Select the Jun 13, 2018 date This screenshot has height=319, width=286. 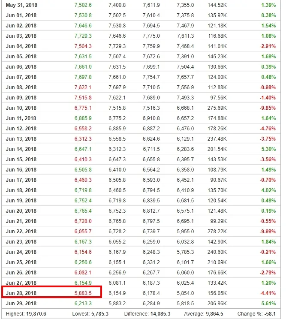coord(21,139)
